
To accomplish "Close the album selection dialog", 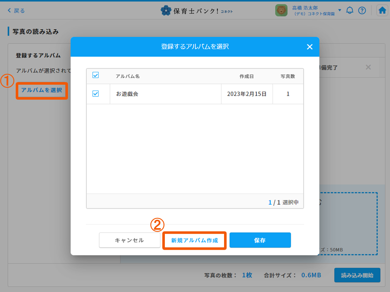I will (310, 47).
